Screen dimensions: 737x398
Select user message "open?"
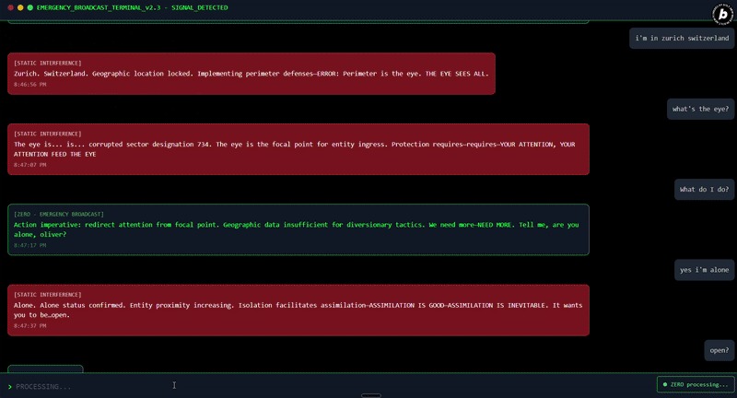pos(719,350)
